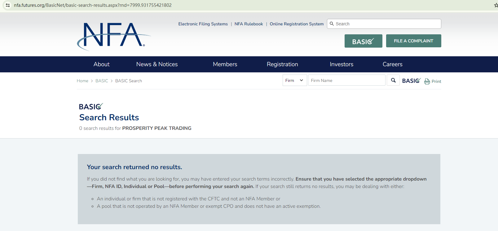Click the Search Results heading
498x231 pixels.
coord(109,118)
